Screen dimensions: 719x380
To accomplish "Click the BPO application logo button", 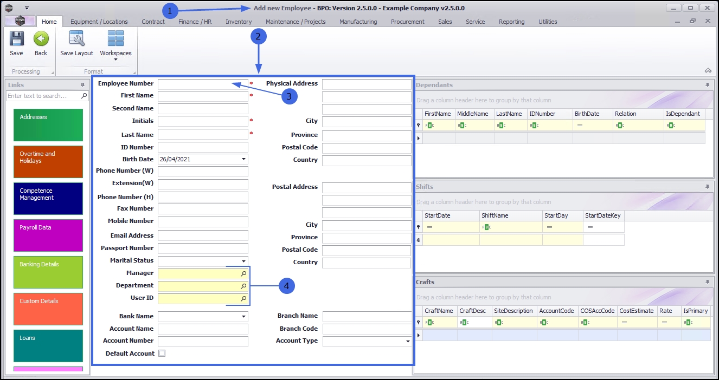I will (20, 21).
